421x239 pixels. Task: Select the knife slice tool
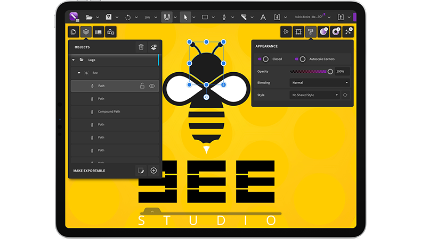coord(244,17)
